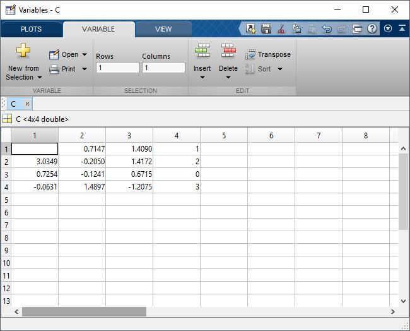
Task: Click the Columns input field
Action: (x=163, y=68)
